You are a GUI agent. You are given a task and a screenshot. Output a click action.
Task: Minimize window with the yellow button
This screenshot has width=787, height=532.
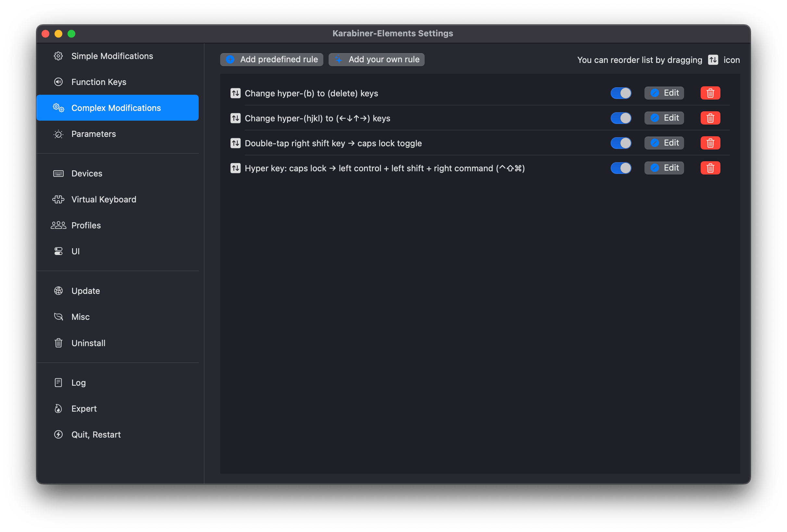[x=58, y=33]
